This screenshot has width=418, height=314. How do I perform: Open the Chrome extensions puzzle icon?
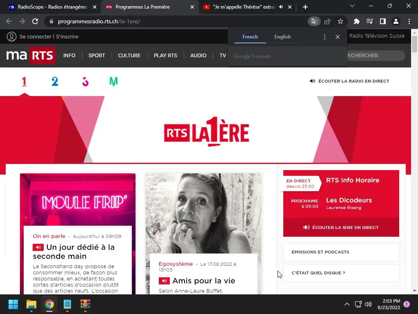point(356,21)
